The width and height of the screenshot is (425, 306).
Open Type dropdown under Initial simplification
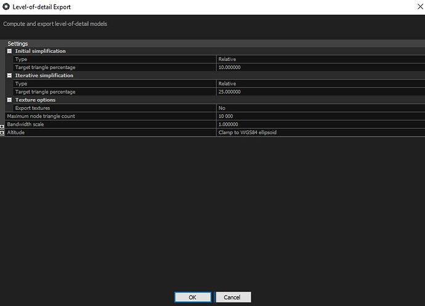pyautogui.click(x=321, y=59)
